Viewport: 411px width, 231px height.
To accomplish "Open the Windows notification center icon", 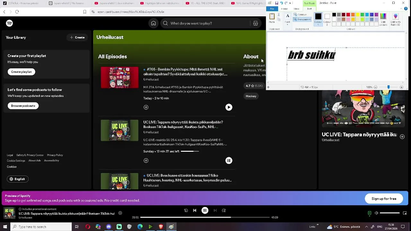I will pos(403,227).
